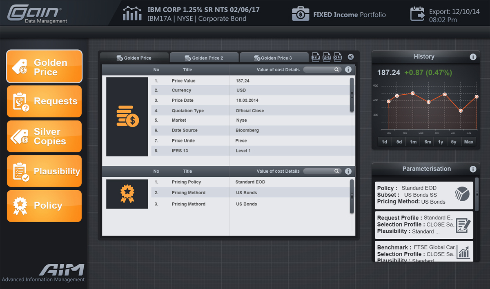Click the bond chart icon in header

[x=132, y=13]
